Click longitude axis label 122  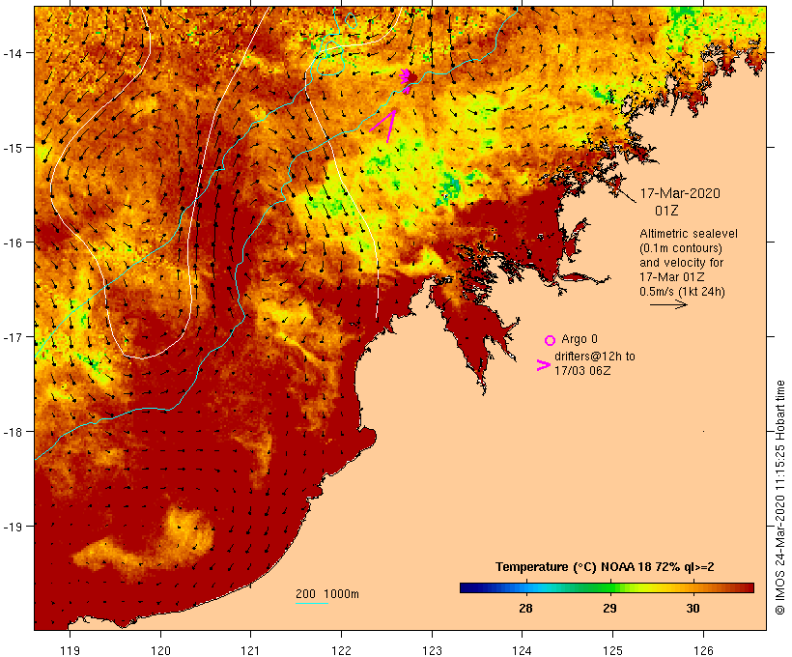(x=342, y=650)
